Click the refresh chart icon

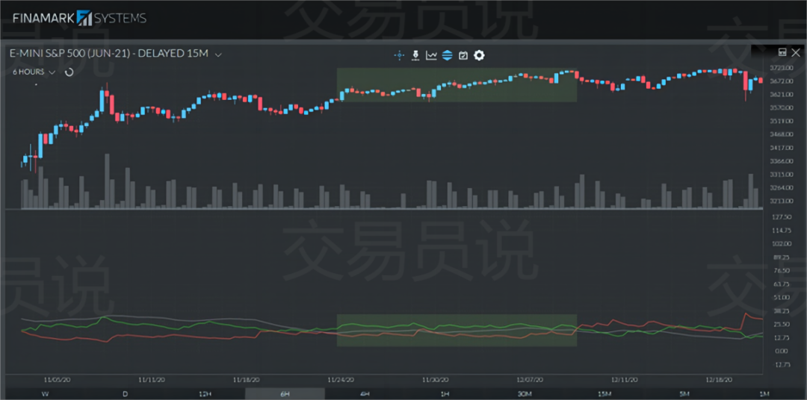pyautogui.click(x=69, y=72)
